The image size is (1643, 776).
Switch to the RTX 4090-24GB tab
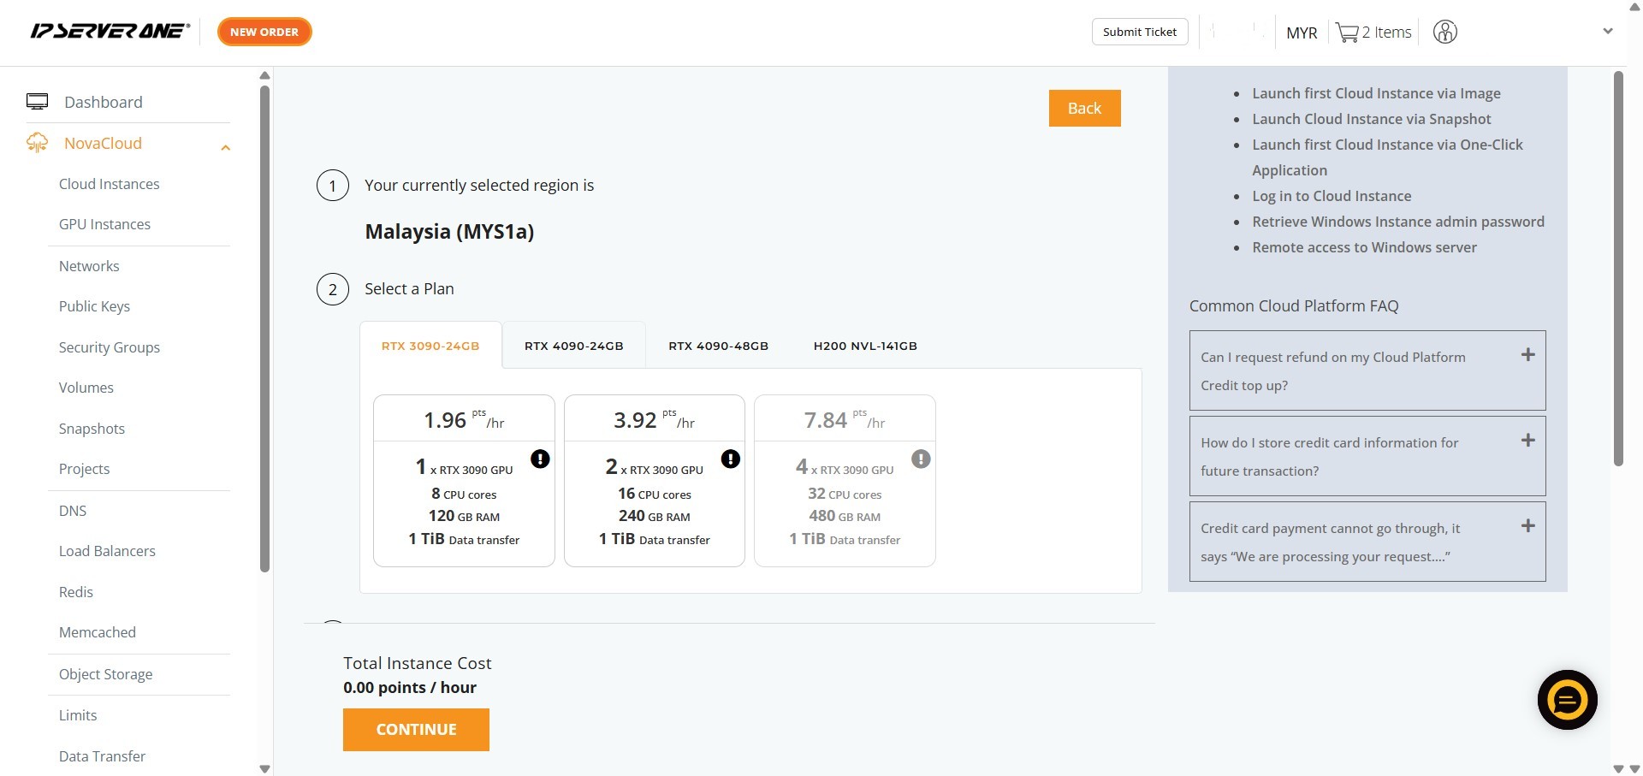tap(573, 347)
